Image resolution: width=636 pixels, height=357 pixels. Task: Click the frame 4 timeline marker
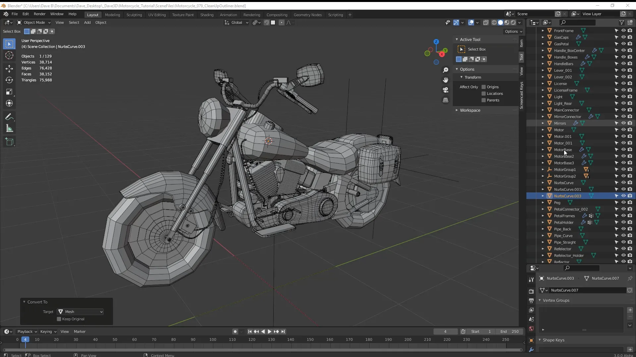[25, 339]
